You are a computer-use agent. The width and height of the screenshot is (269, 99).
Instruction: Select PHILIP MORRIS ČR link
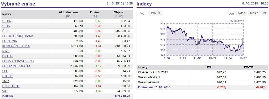[16, 66]
